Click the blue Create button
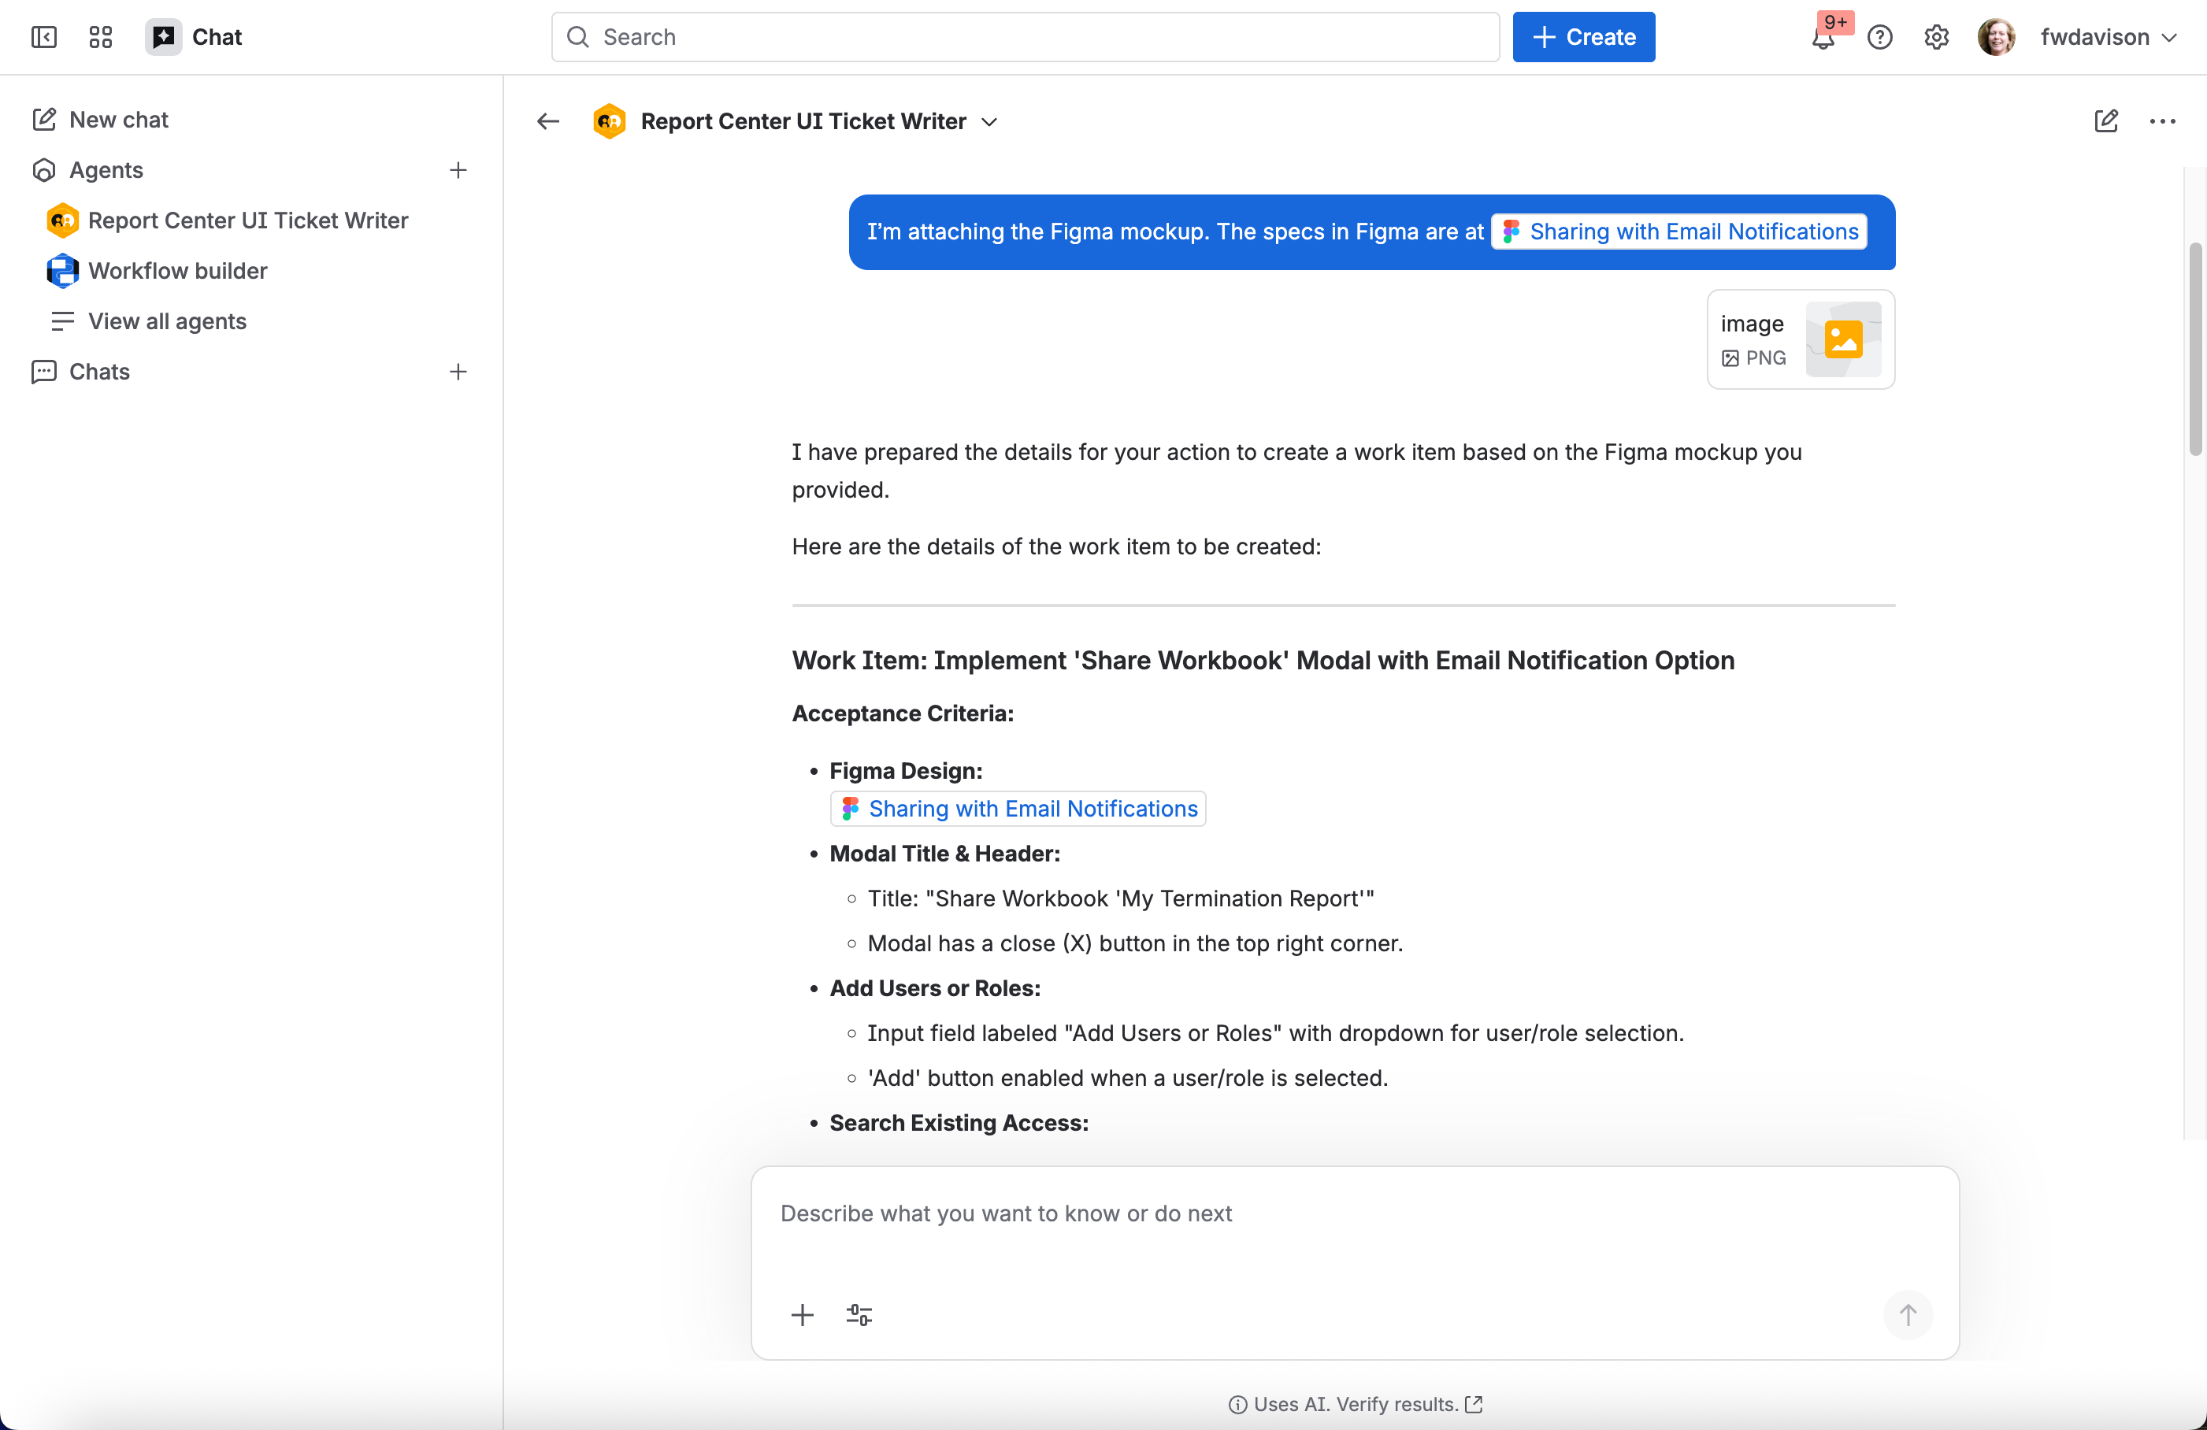2207x1430 pixels. [x=1583, y=37]
